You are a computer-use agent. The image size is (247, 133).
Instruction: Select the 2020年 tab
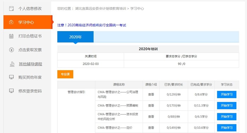click(75, 37)
